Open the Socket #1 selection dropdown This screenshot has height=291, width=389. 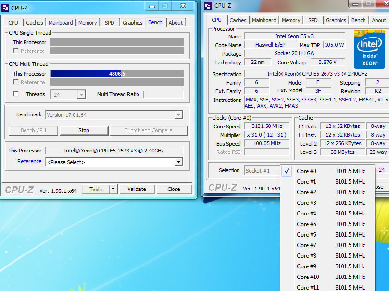[263, 171]
